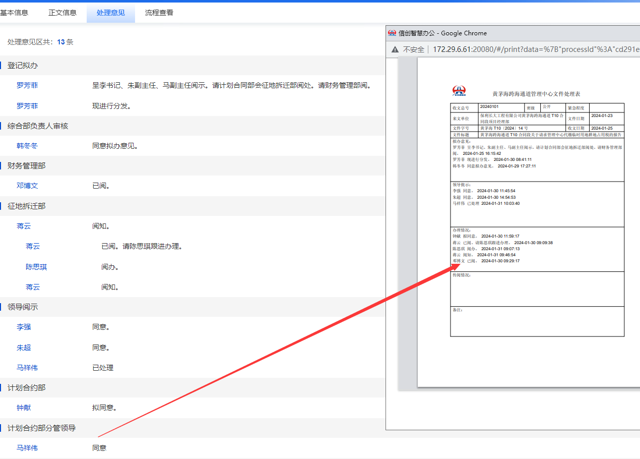Click the 不安全 warning triangle icon

click(396, 49)
